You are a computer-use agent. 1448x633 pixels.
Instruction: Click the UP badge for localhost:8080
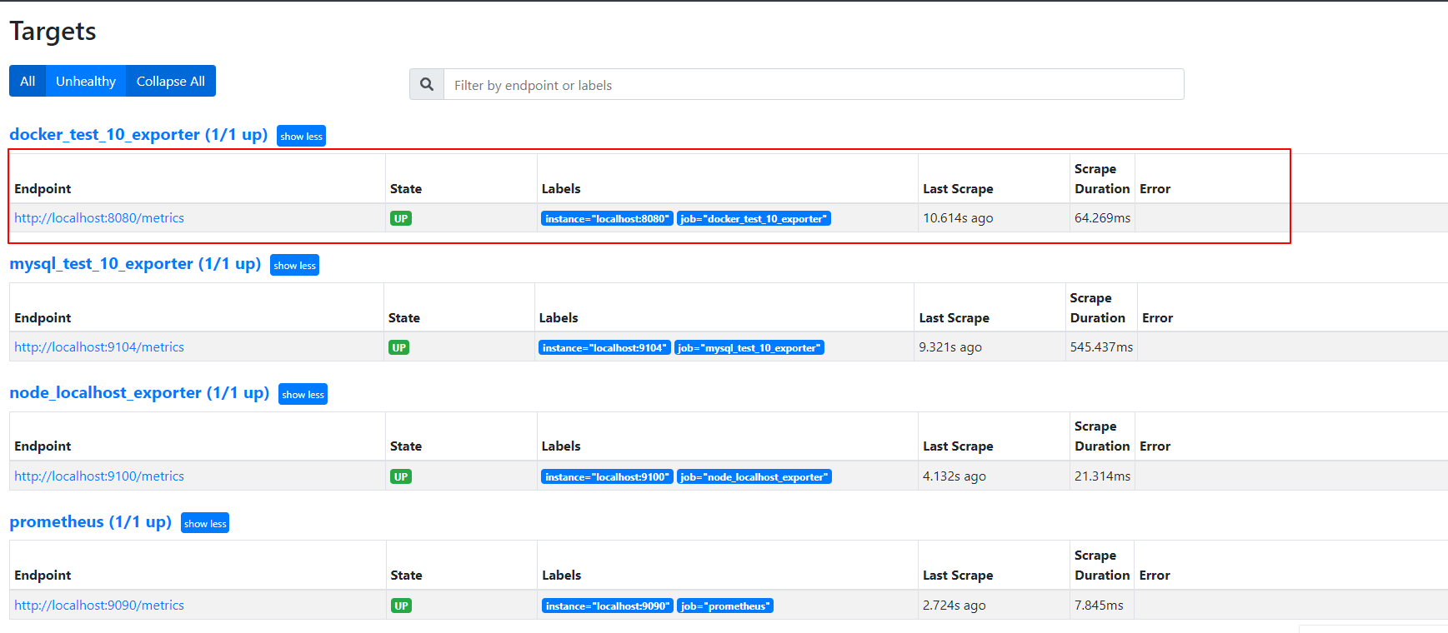(401, 218)
